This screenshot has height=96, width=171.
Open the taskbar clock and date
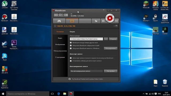(x=166, y=94)
